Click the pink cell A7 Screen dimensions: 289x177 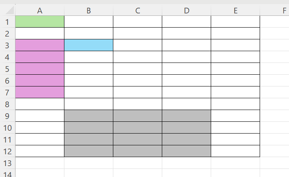pos(40,92)
